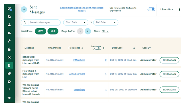Screen dimensions: 185x106
Task: Expand the End Date dropdown
Action: [106, 22]
